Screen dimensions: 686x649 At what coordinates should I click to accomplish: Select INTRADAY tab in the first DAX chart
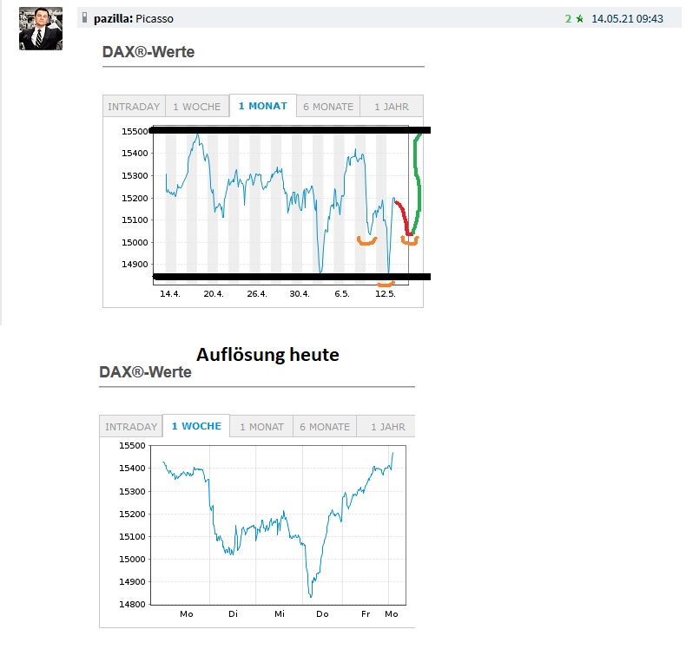point(134,107)
